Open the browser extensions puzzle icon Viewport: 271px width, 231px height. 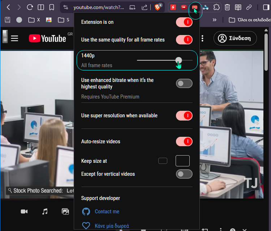click(x=216, y=7)
